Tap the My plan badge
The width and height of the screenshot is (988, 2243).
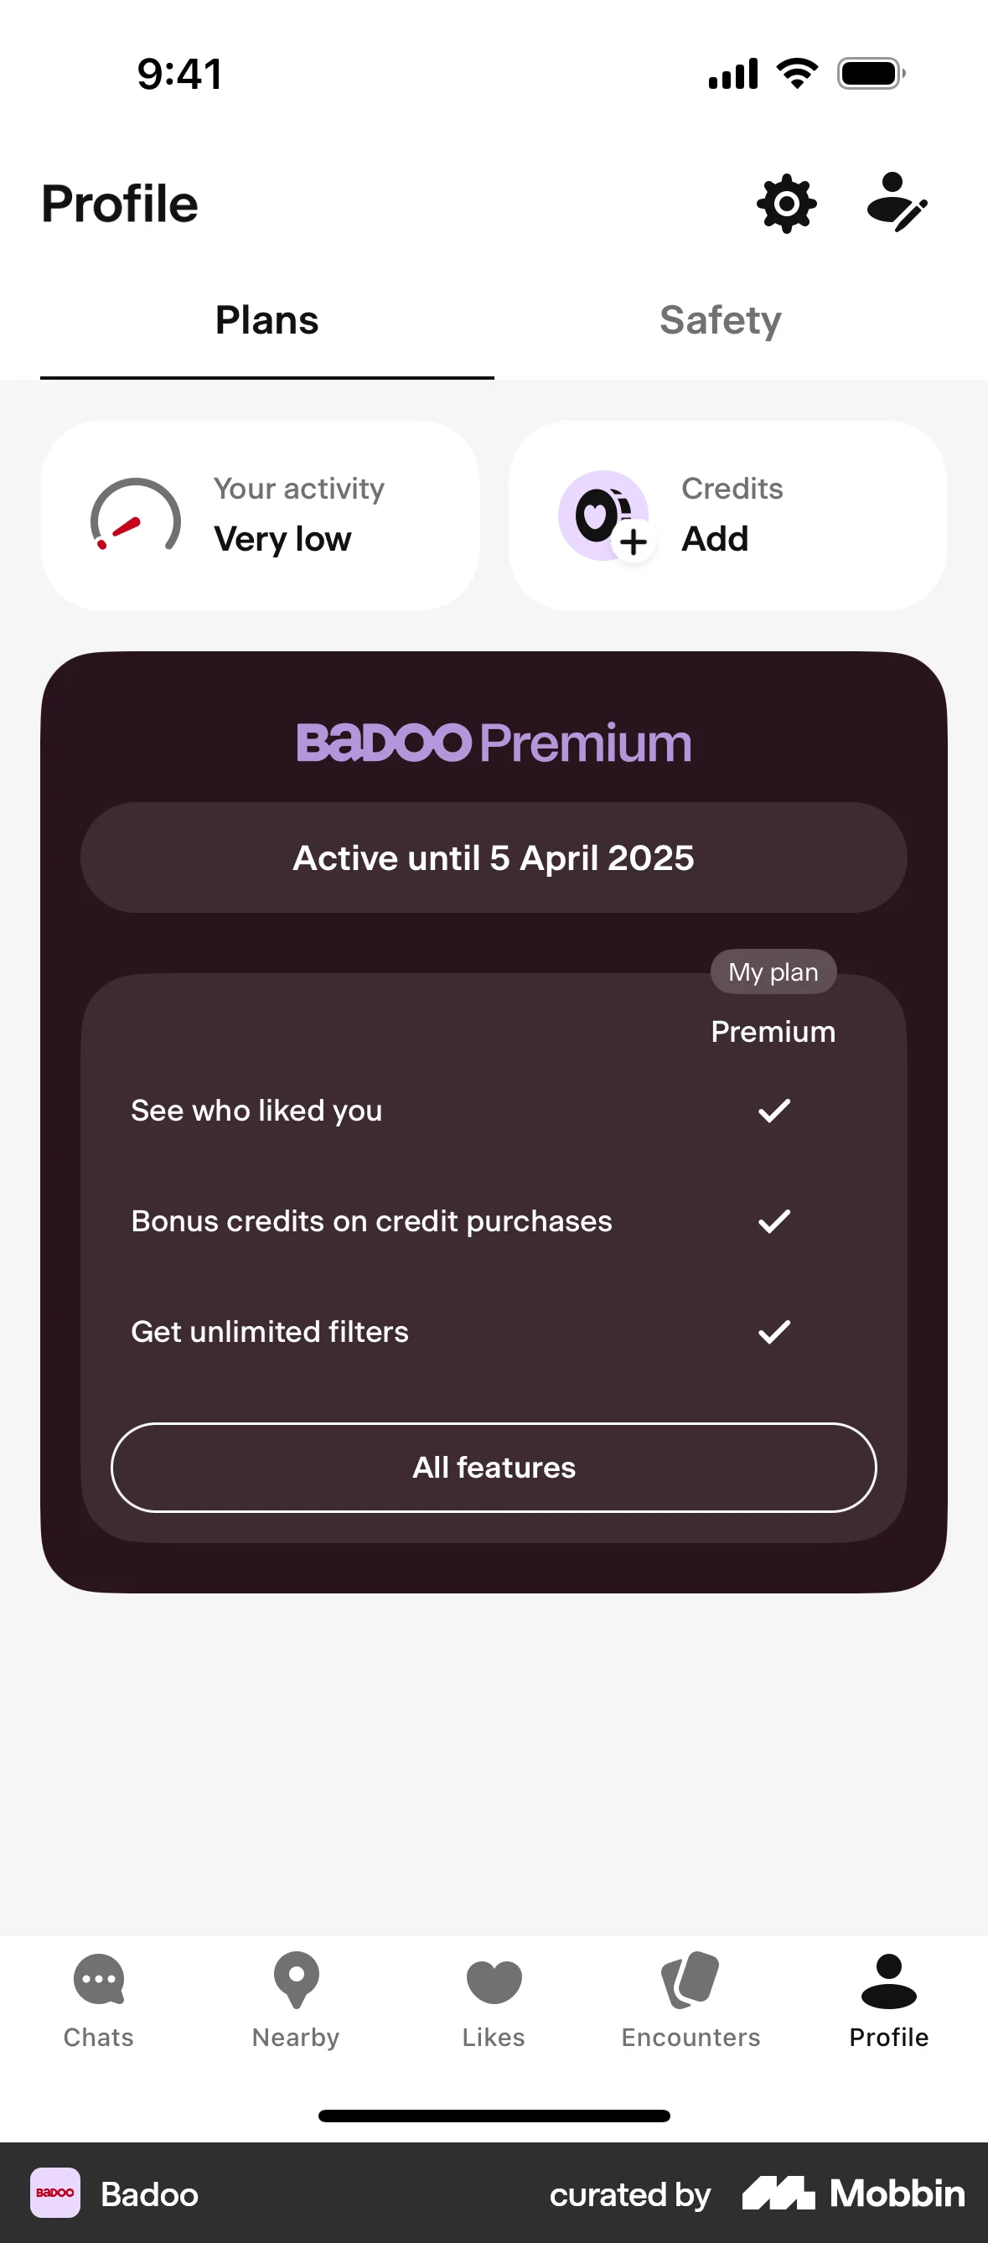click(x=773, y=971)
